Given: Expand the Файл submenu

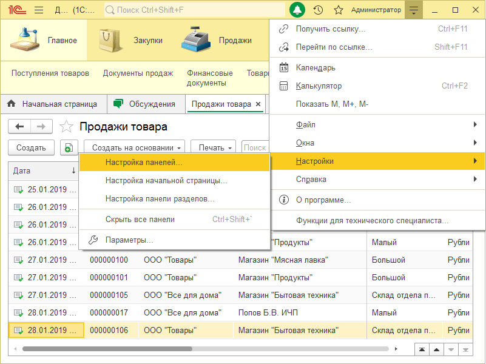Looking at the screenshot, I should click(377, 124).
